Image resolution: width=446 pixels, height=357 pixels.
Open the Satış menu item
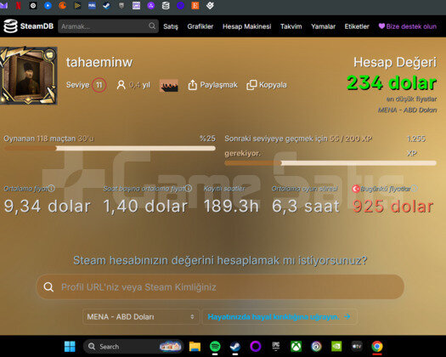pyautogui.click(x=171, y=26)
